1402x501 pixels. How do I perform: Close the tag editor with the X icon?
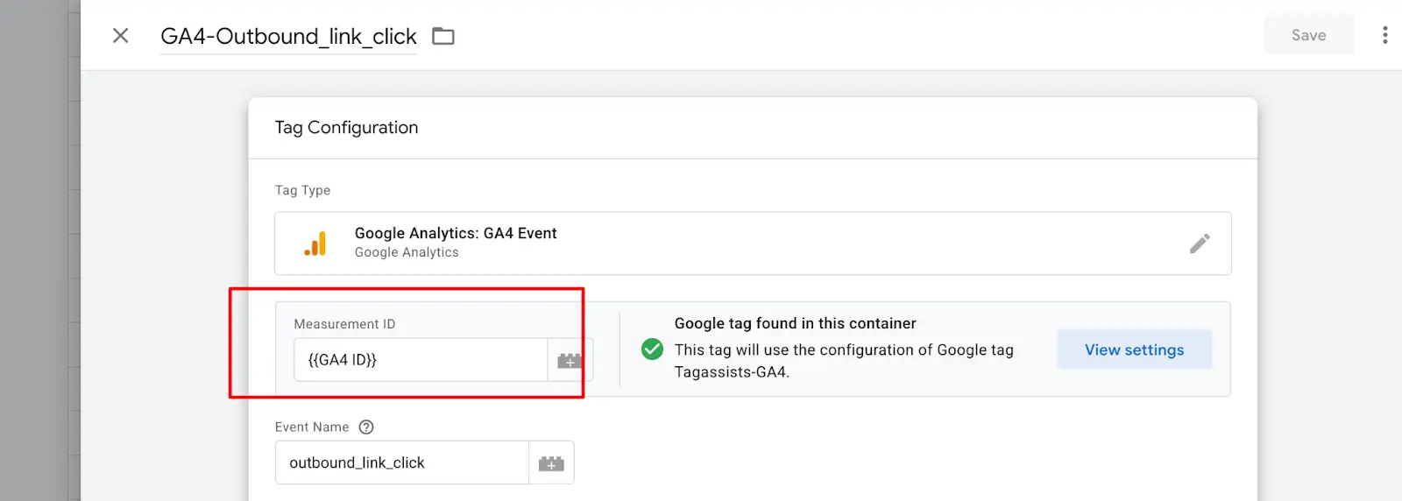coord(121,35)
